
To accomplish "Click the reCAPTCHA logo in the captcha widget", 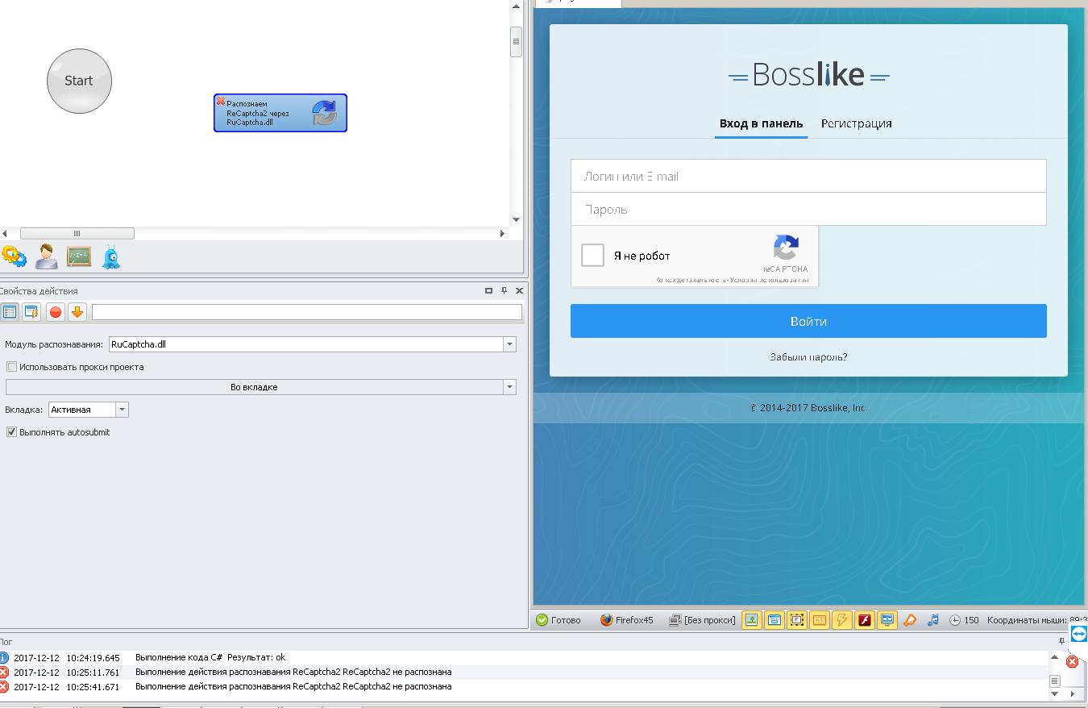I will (786, 248).
